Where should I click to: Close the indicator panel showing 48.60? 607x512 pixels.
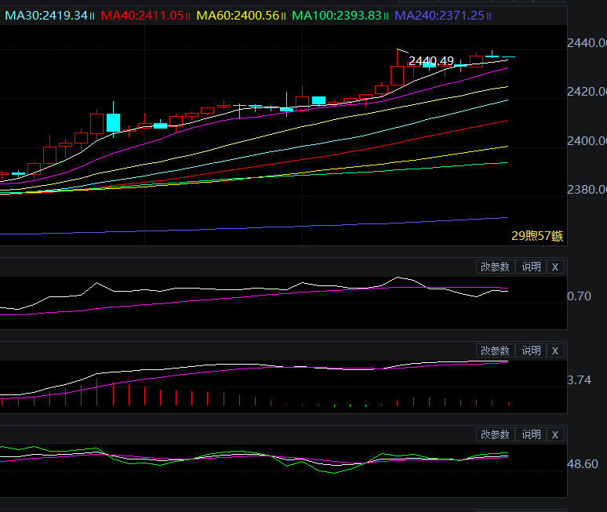pos(555,434)
